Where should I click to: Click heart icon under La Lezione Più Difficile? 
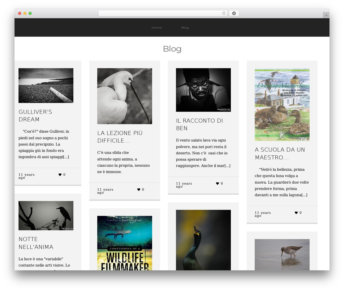coord(139,190)
